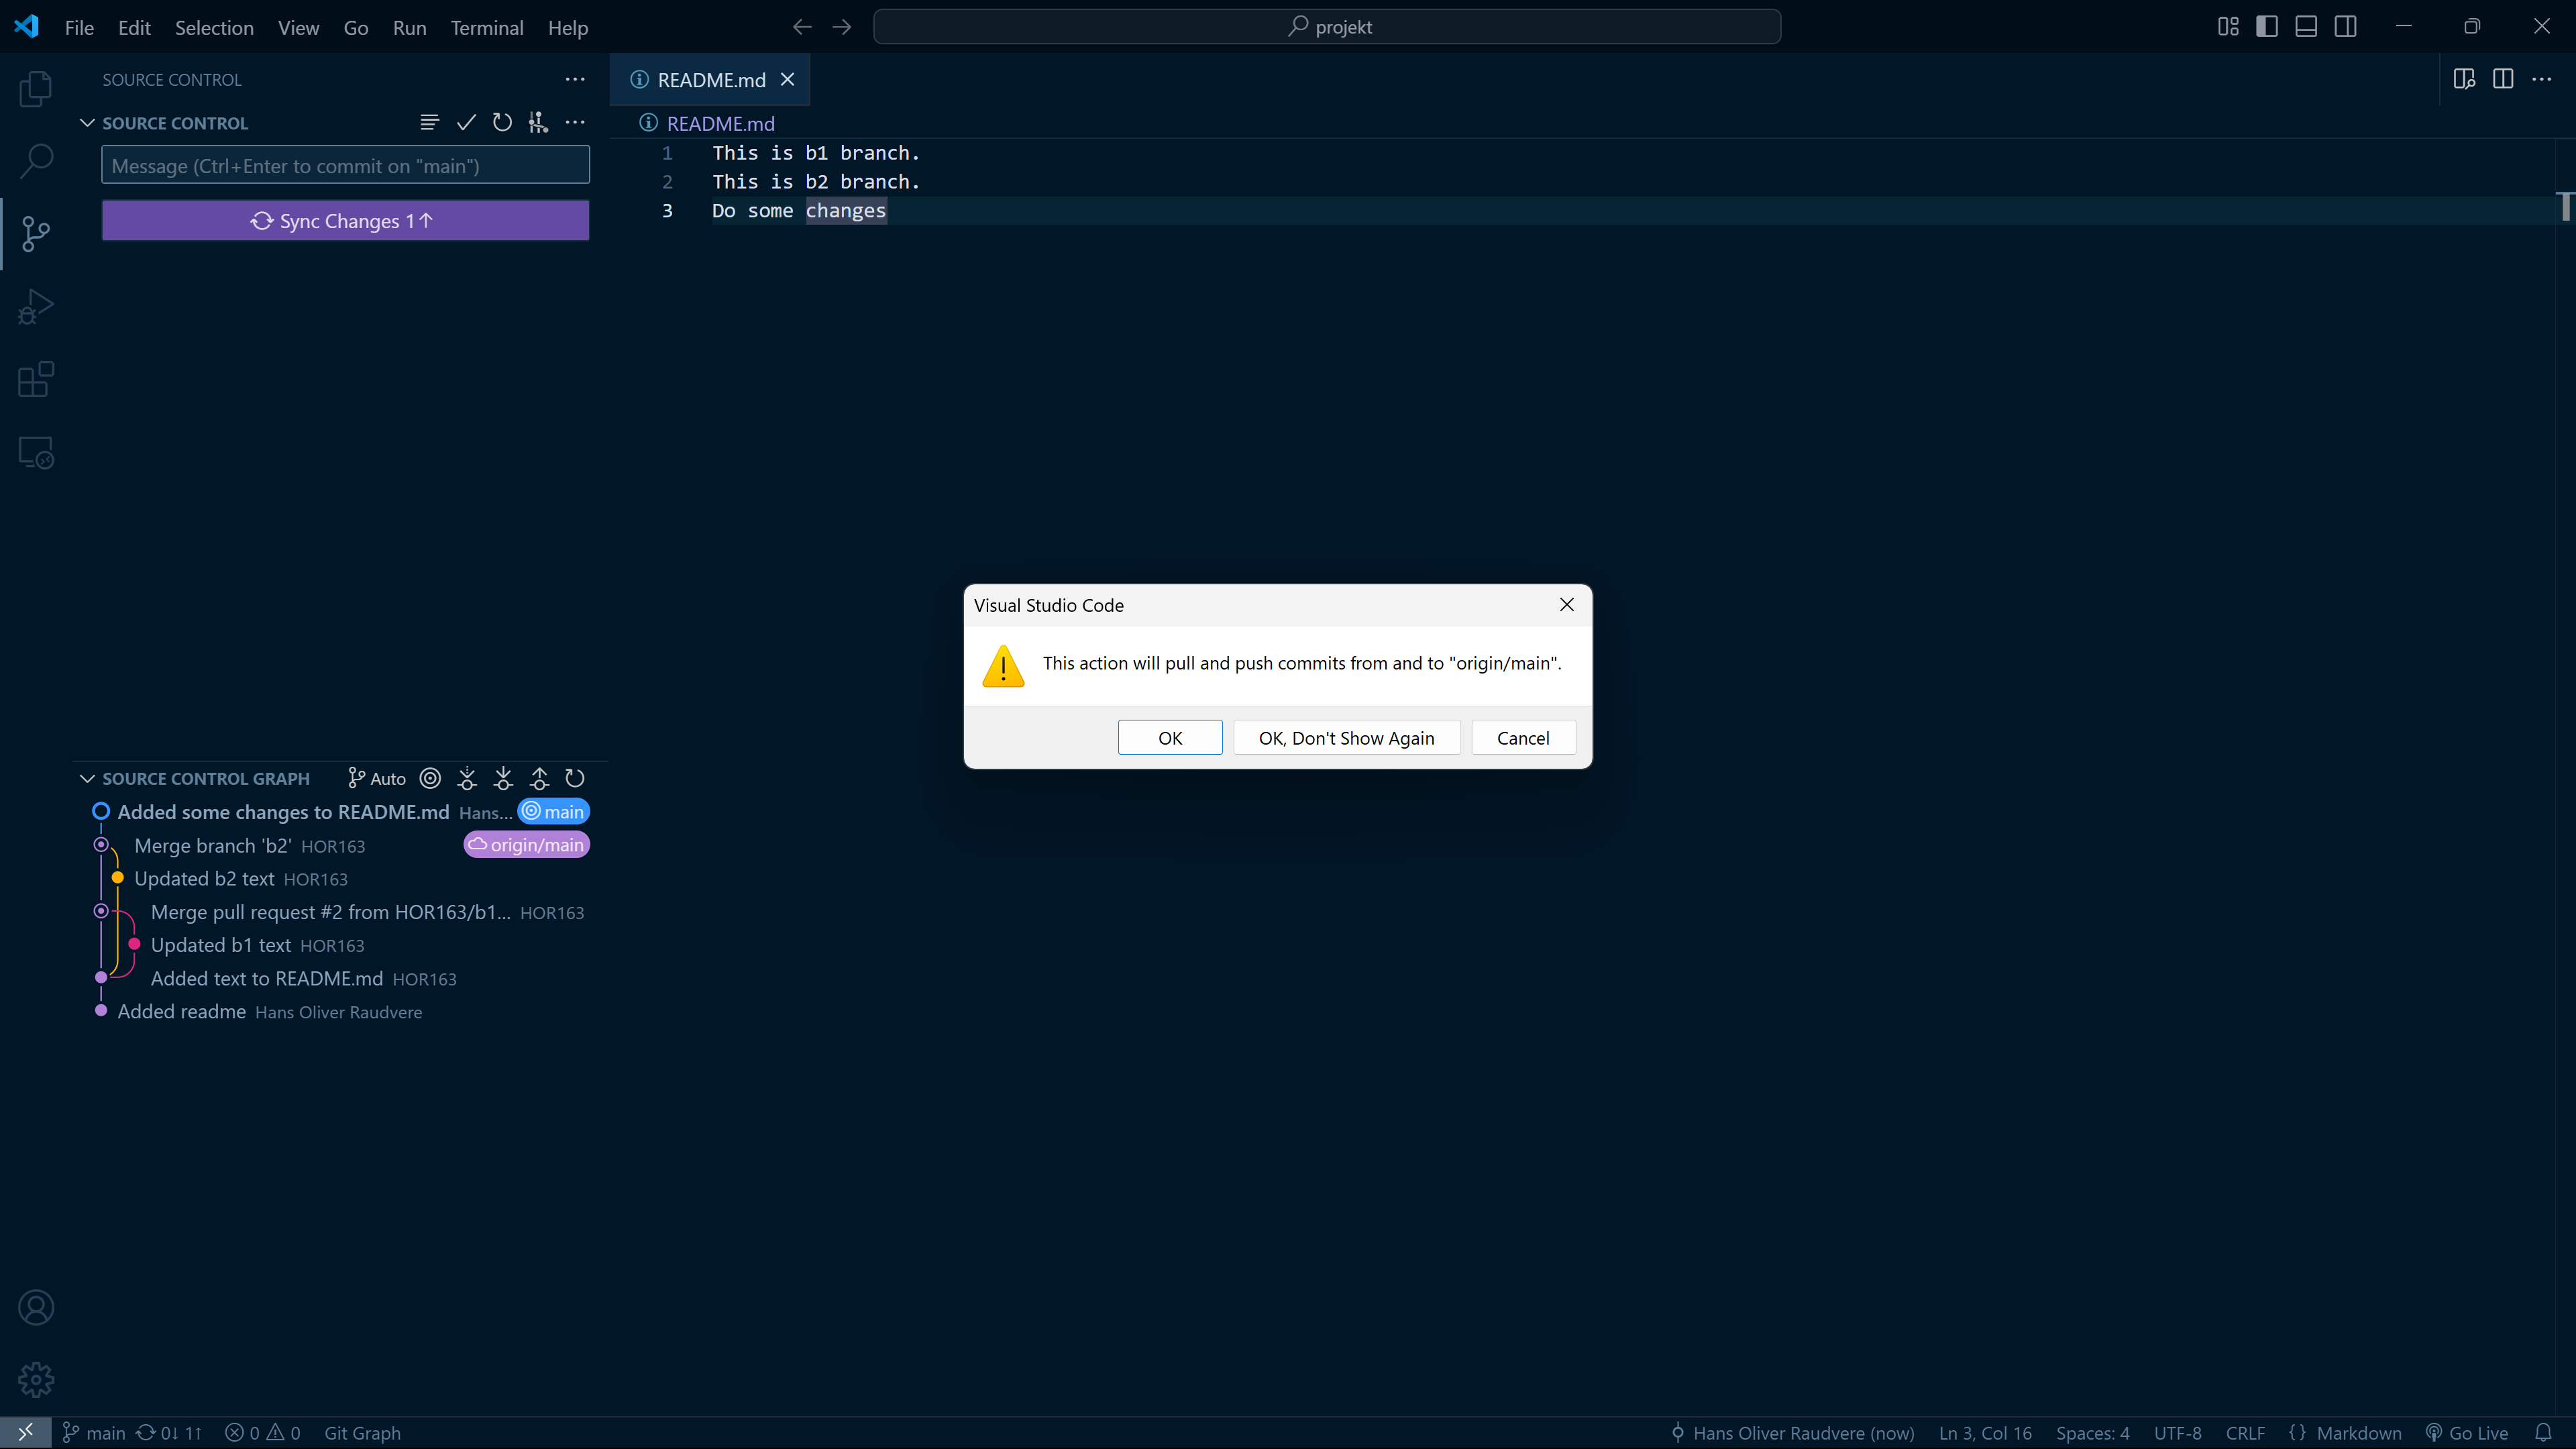
Task: Select commit 'Updated b2 text'
Action: (x=340, y=878)
